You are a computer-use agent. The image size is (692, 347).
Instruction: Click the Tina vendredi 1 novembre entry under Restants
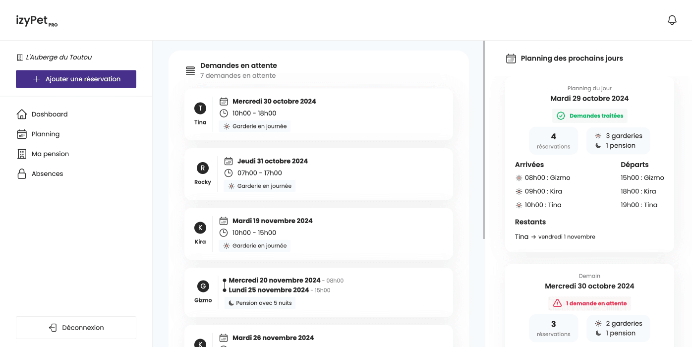555,236
